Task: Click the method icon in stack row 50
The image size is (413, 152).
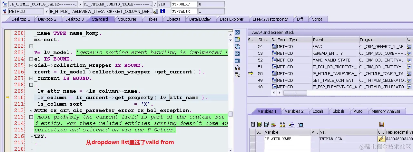Action: point(274,73)
